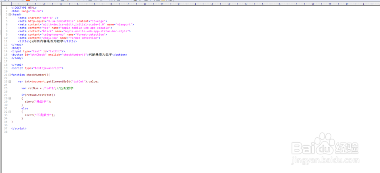This screenshot has width=380, height=173.
Task: Click the button id="btnCheck" line
Action: coord(69,55)
